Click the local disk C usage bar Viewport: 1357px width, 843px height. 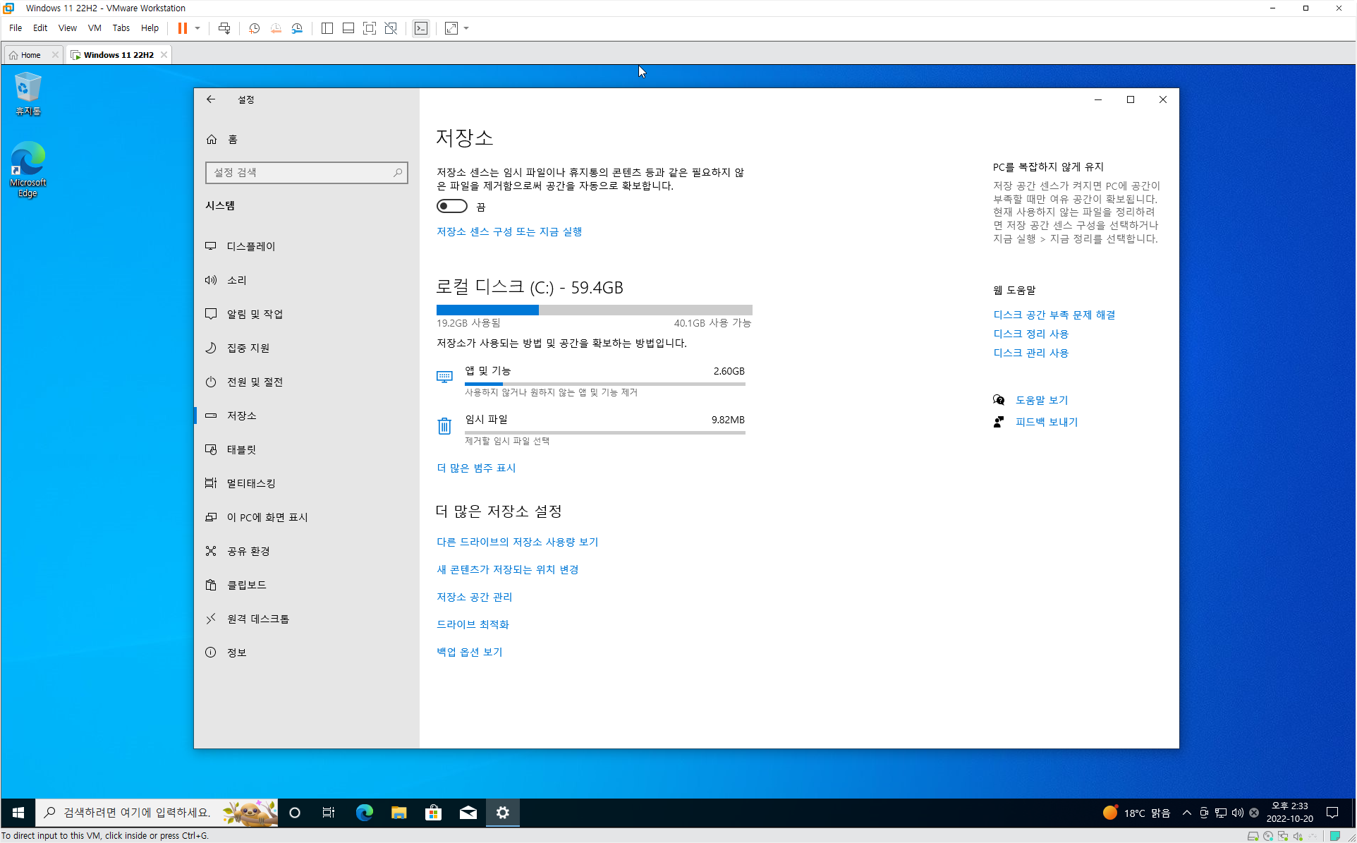coord(594,310)
